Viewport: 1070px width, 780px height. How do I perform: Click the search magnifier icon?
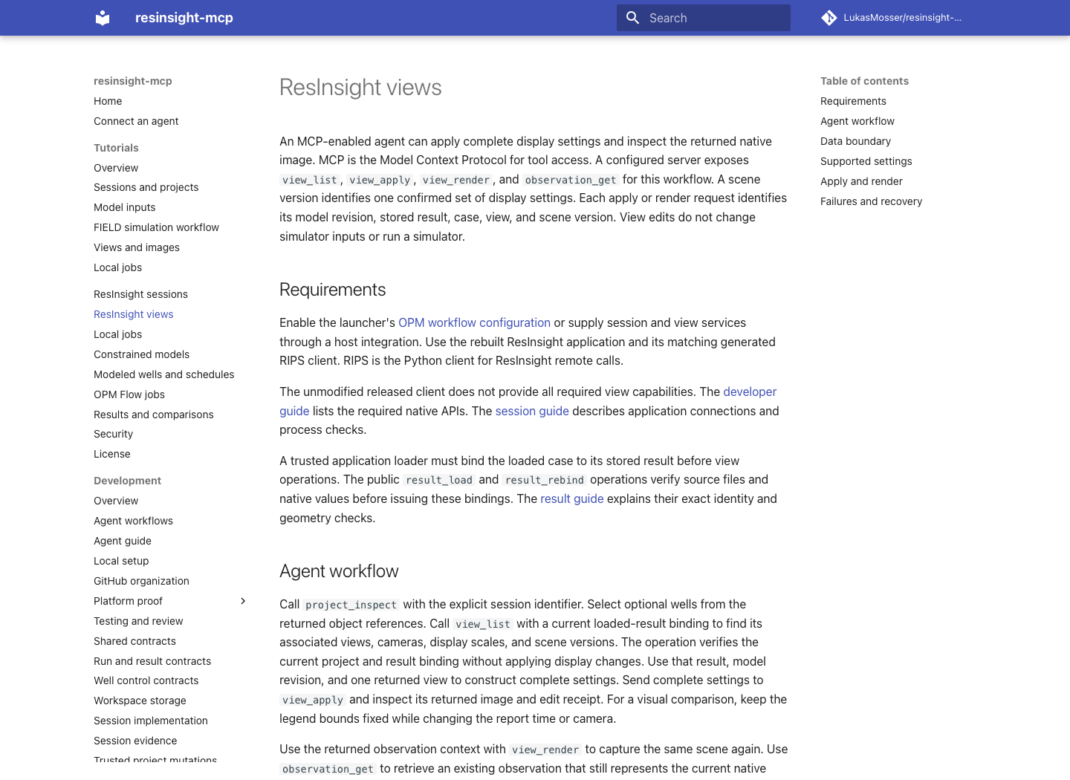click(x=633, y=18)
